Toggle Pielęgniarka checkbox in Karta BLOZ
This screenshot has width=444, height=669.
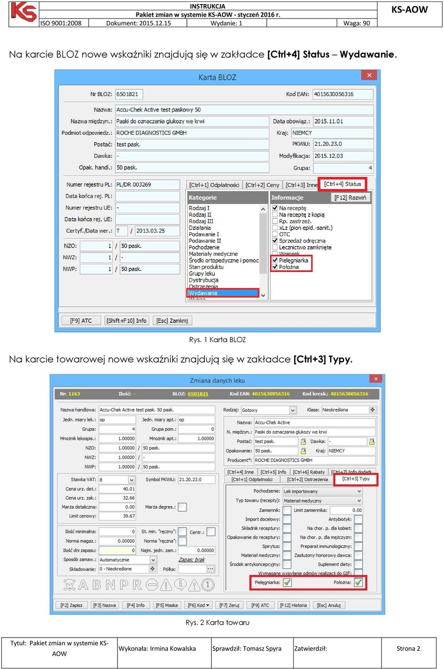click(x=275, y=260)
